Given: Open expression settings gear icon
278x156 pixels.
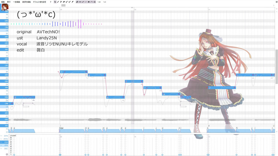Looking at the screenshot, I should click(7, 154).
